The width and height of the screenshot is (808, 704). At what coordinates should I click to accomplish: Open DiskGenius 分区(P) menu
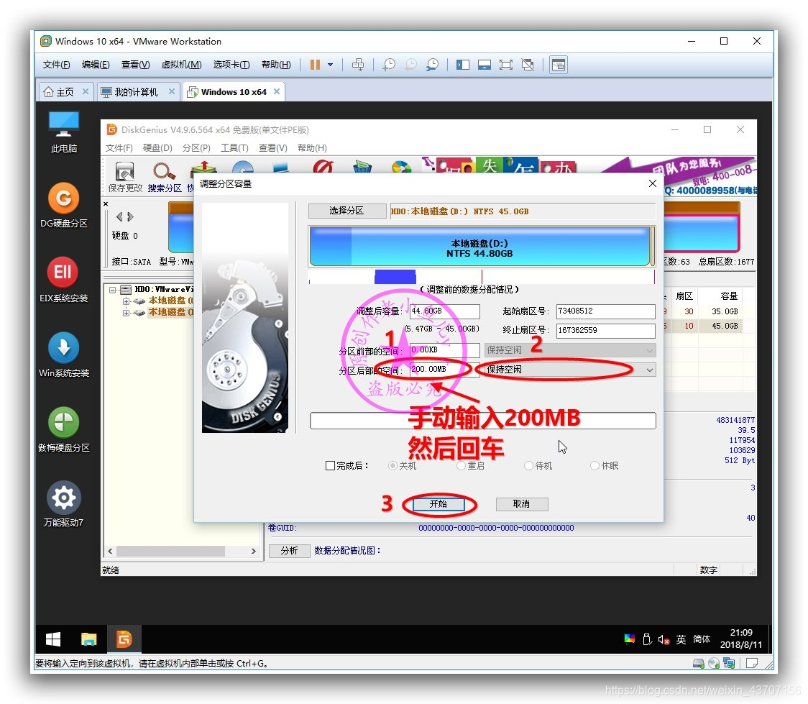point(196,148)
